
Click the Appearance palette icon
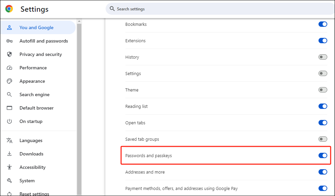pos(9,81)
